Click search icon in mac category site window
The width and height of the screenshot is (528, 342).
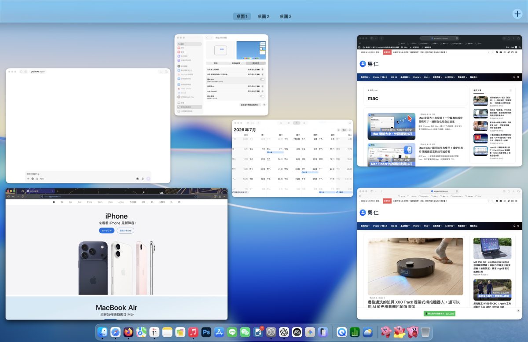click(x=518, y=77)
